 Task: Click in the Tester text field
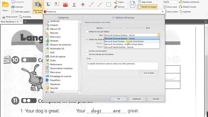pyautogui.click(x=123, y=66)
